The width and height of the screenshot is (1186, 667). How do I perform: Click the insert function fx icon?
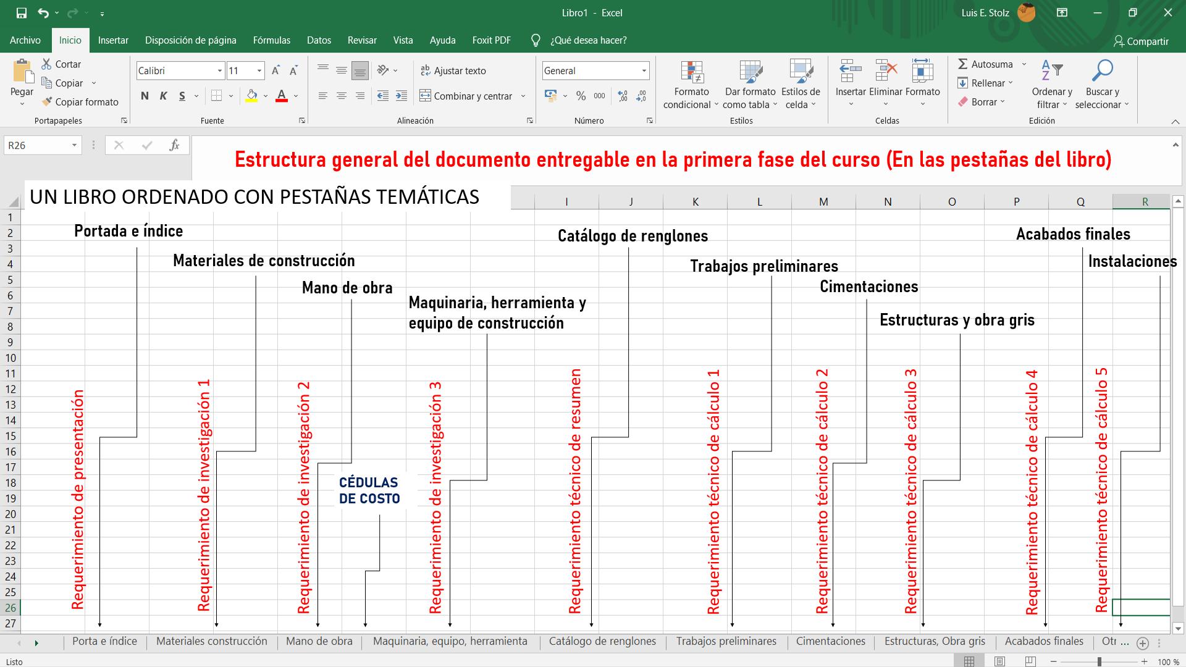174,145
